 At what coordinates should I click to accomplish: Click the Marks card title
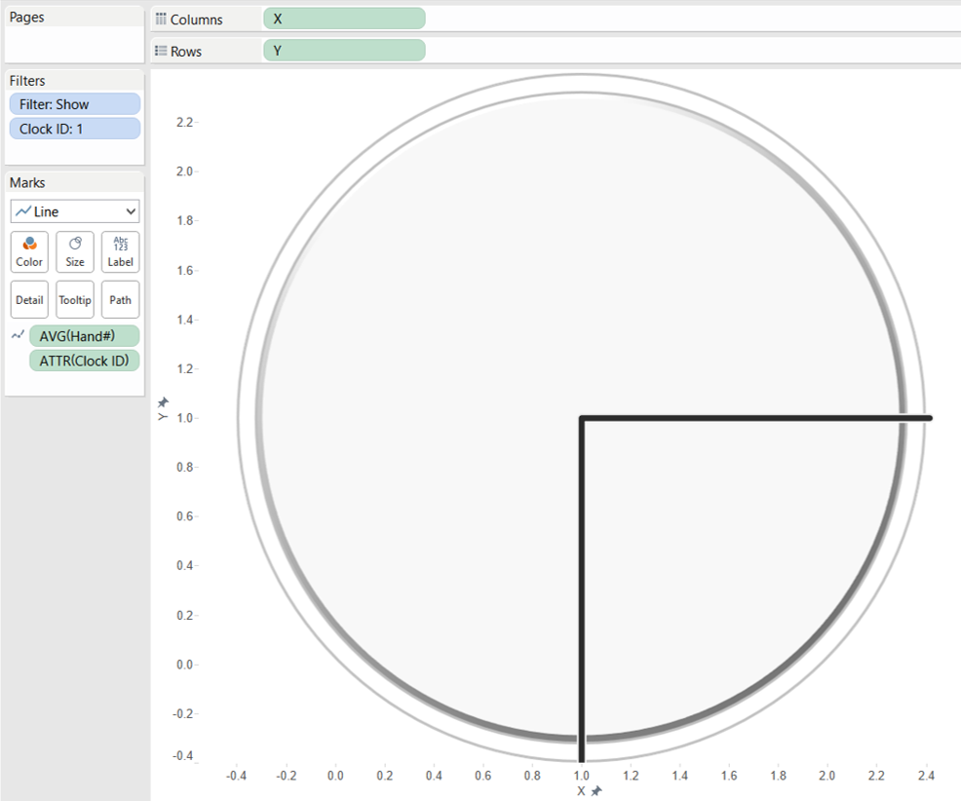click(27, 182)
